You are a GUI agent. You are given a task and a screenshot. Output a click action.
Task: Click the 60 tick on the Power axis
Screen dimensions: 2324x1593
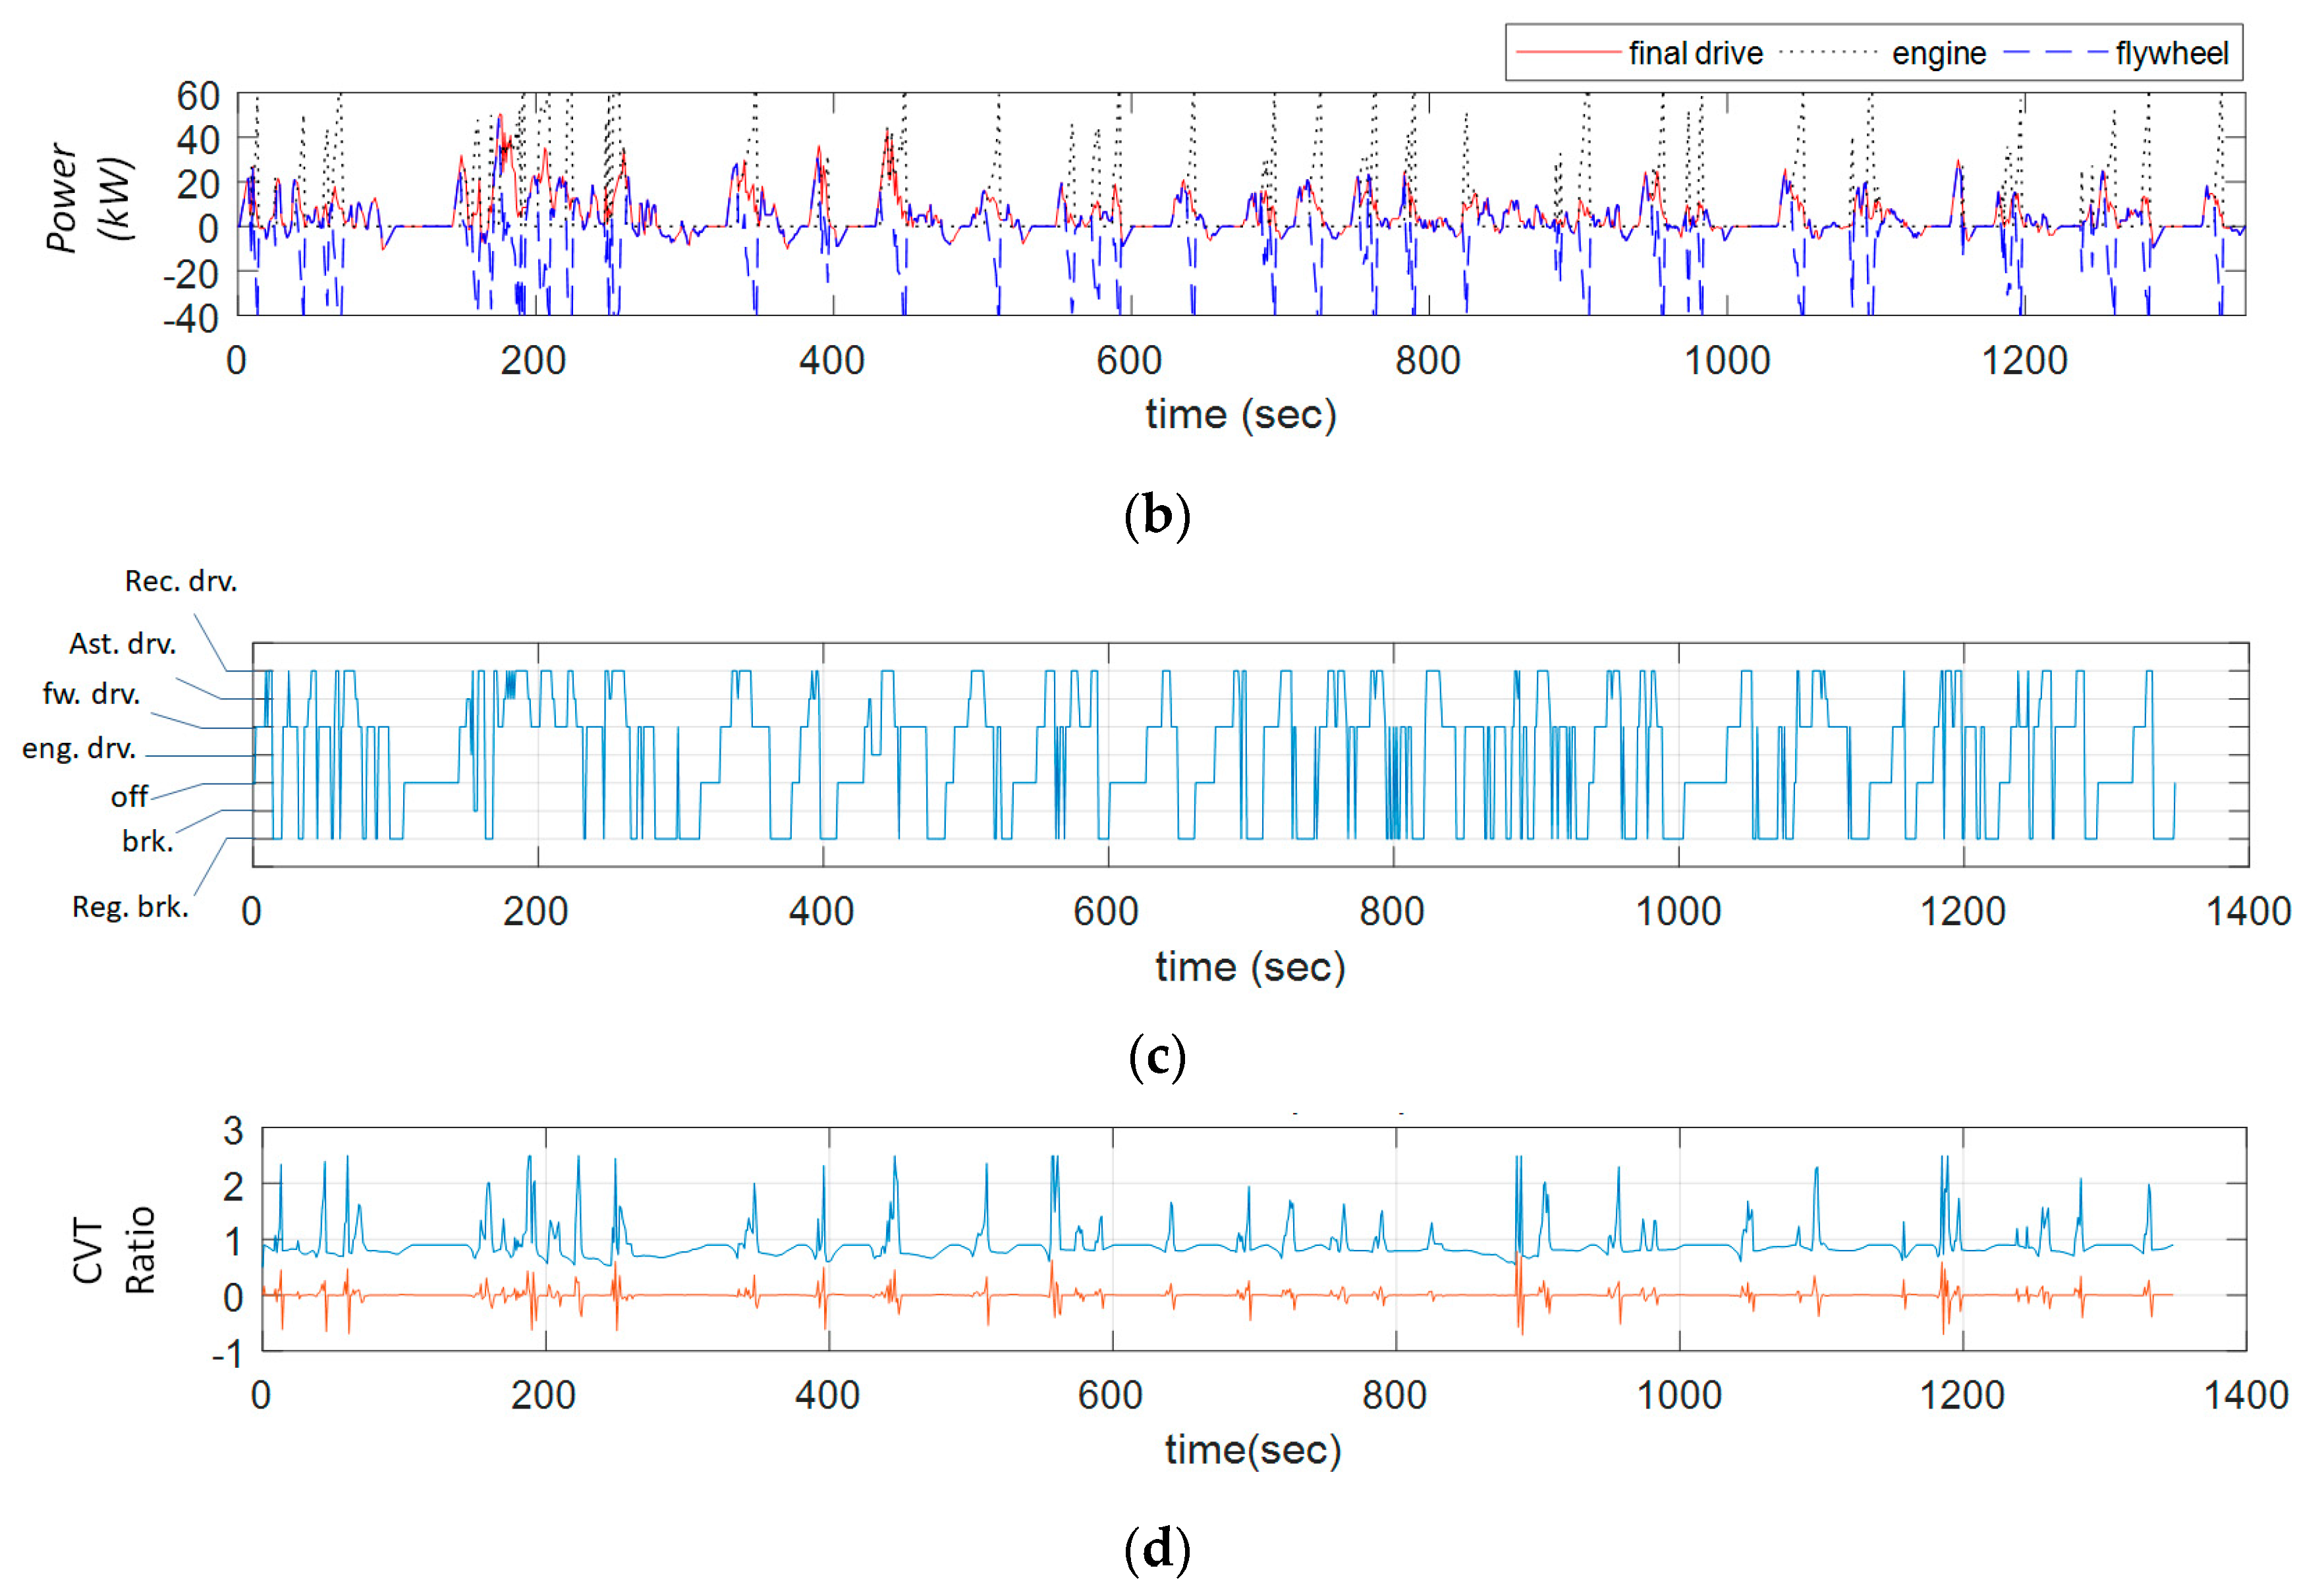point(198,96)
